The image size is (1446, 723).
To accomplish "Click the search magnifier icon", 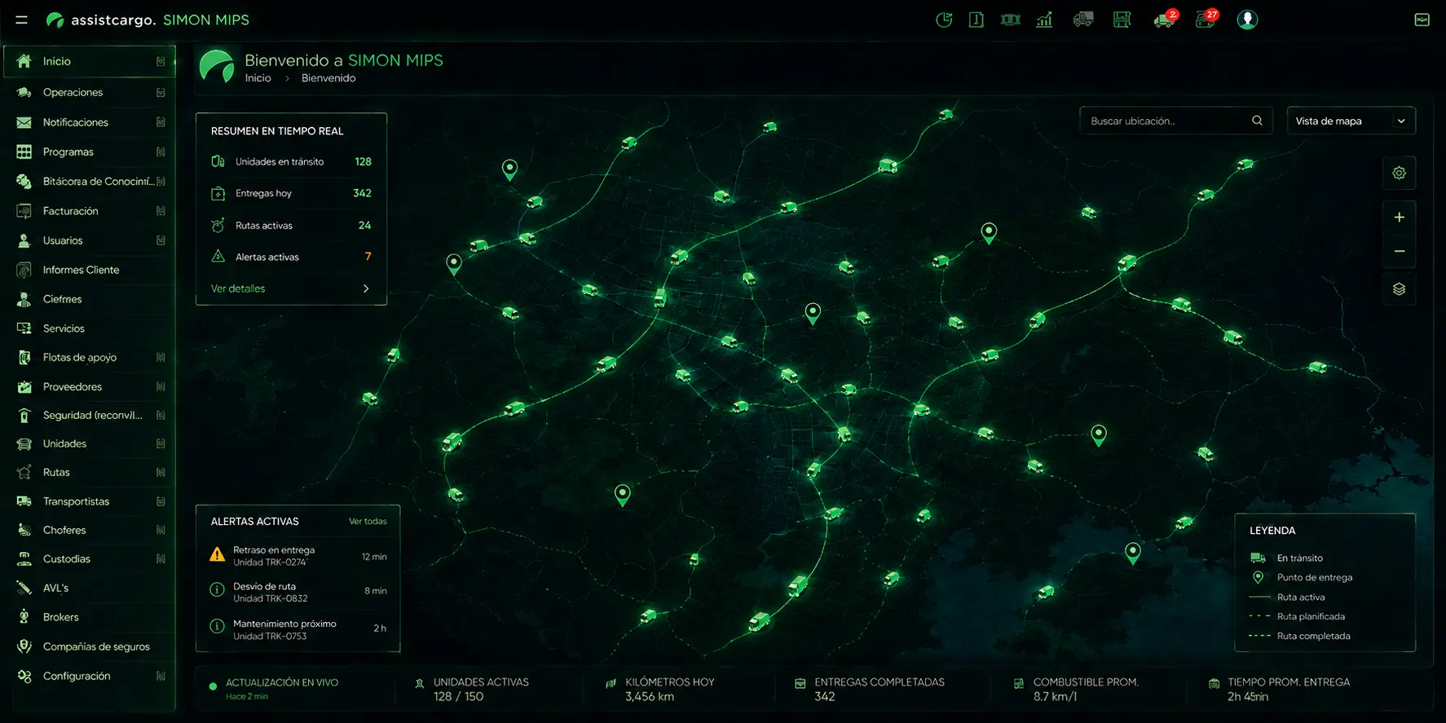I will [1257, 121].
